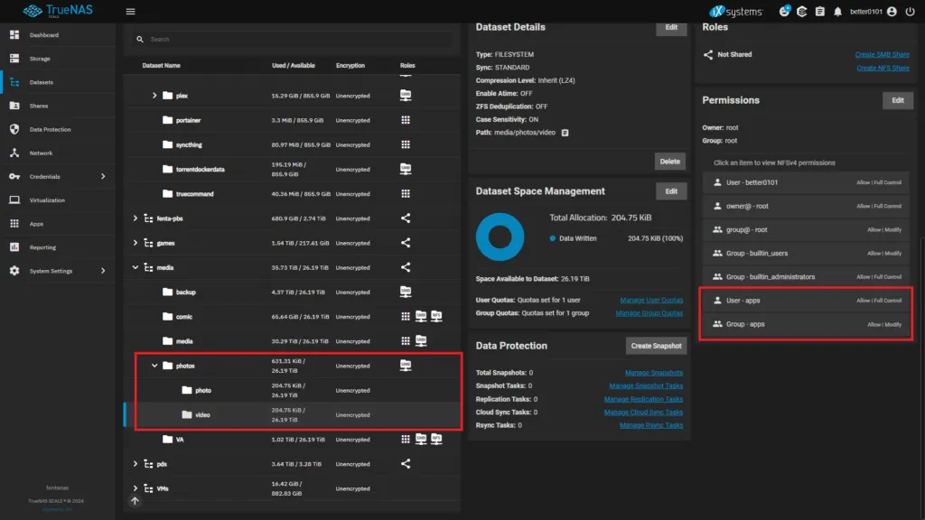Viewport: 925px width, 520px height.
Task: Click the Create Snapshot button
Action: click(x=655, y=345)
